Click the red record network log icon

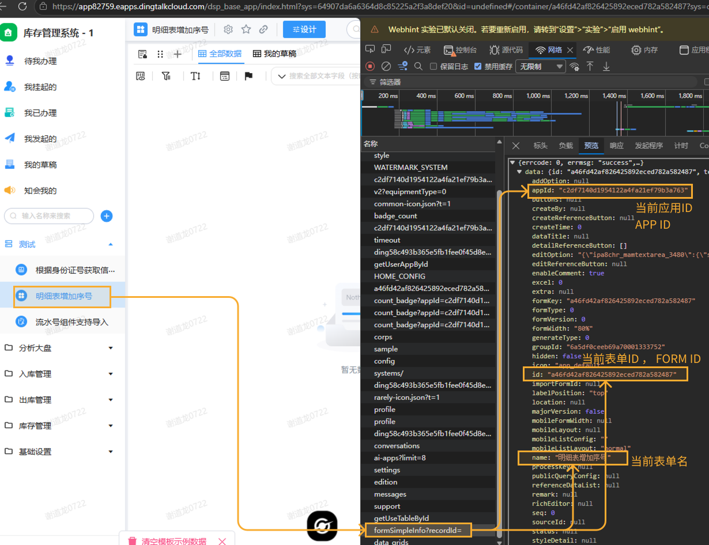370,66
